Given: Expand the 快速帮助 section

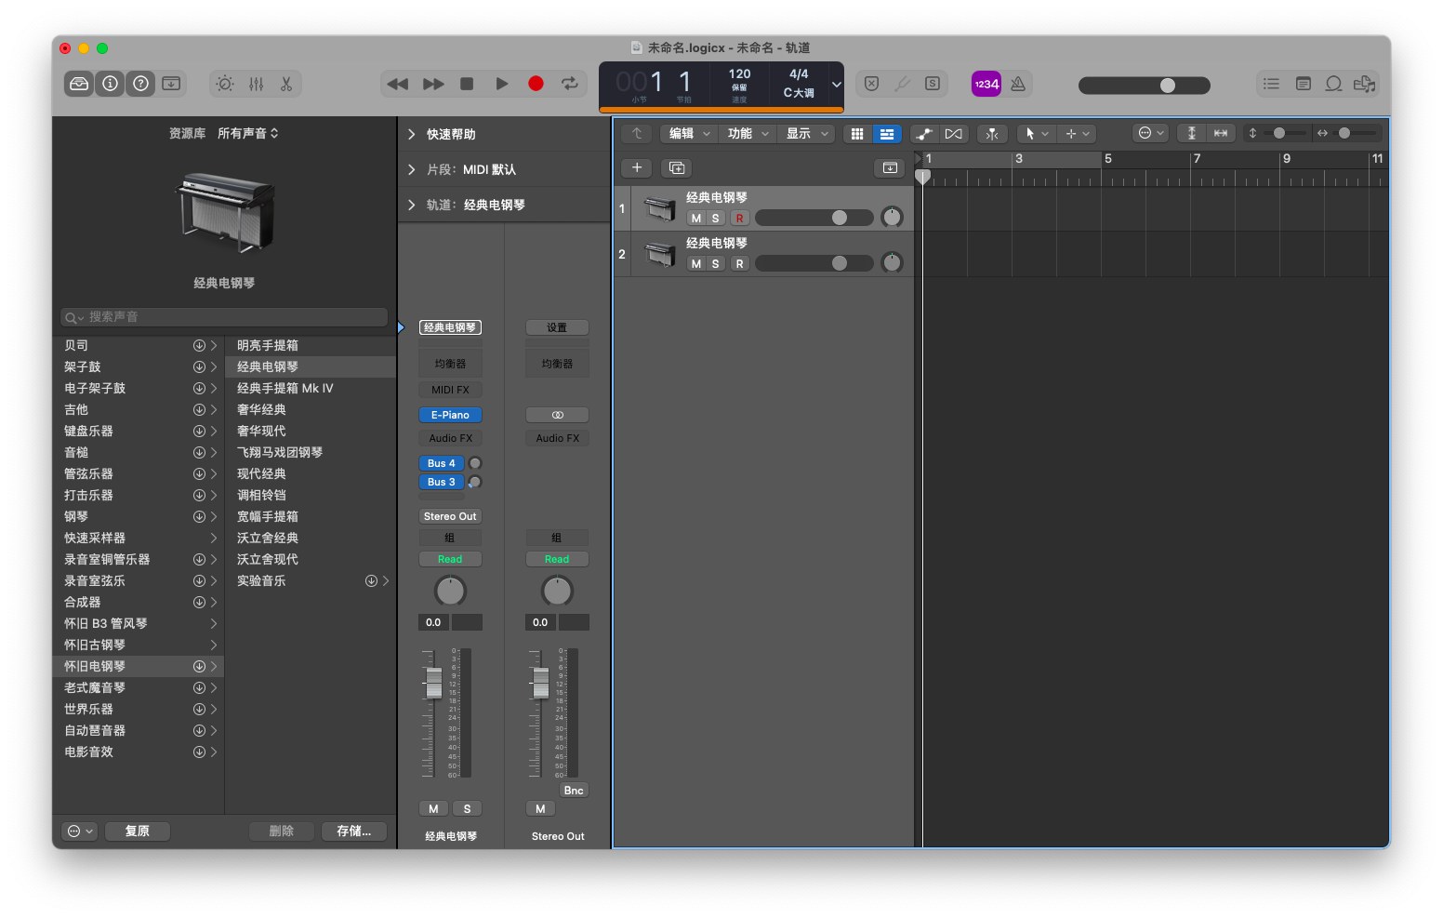Looking at the screenshot, I should (412, 134).
